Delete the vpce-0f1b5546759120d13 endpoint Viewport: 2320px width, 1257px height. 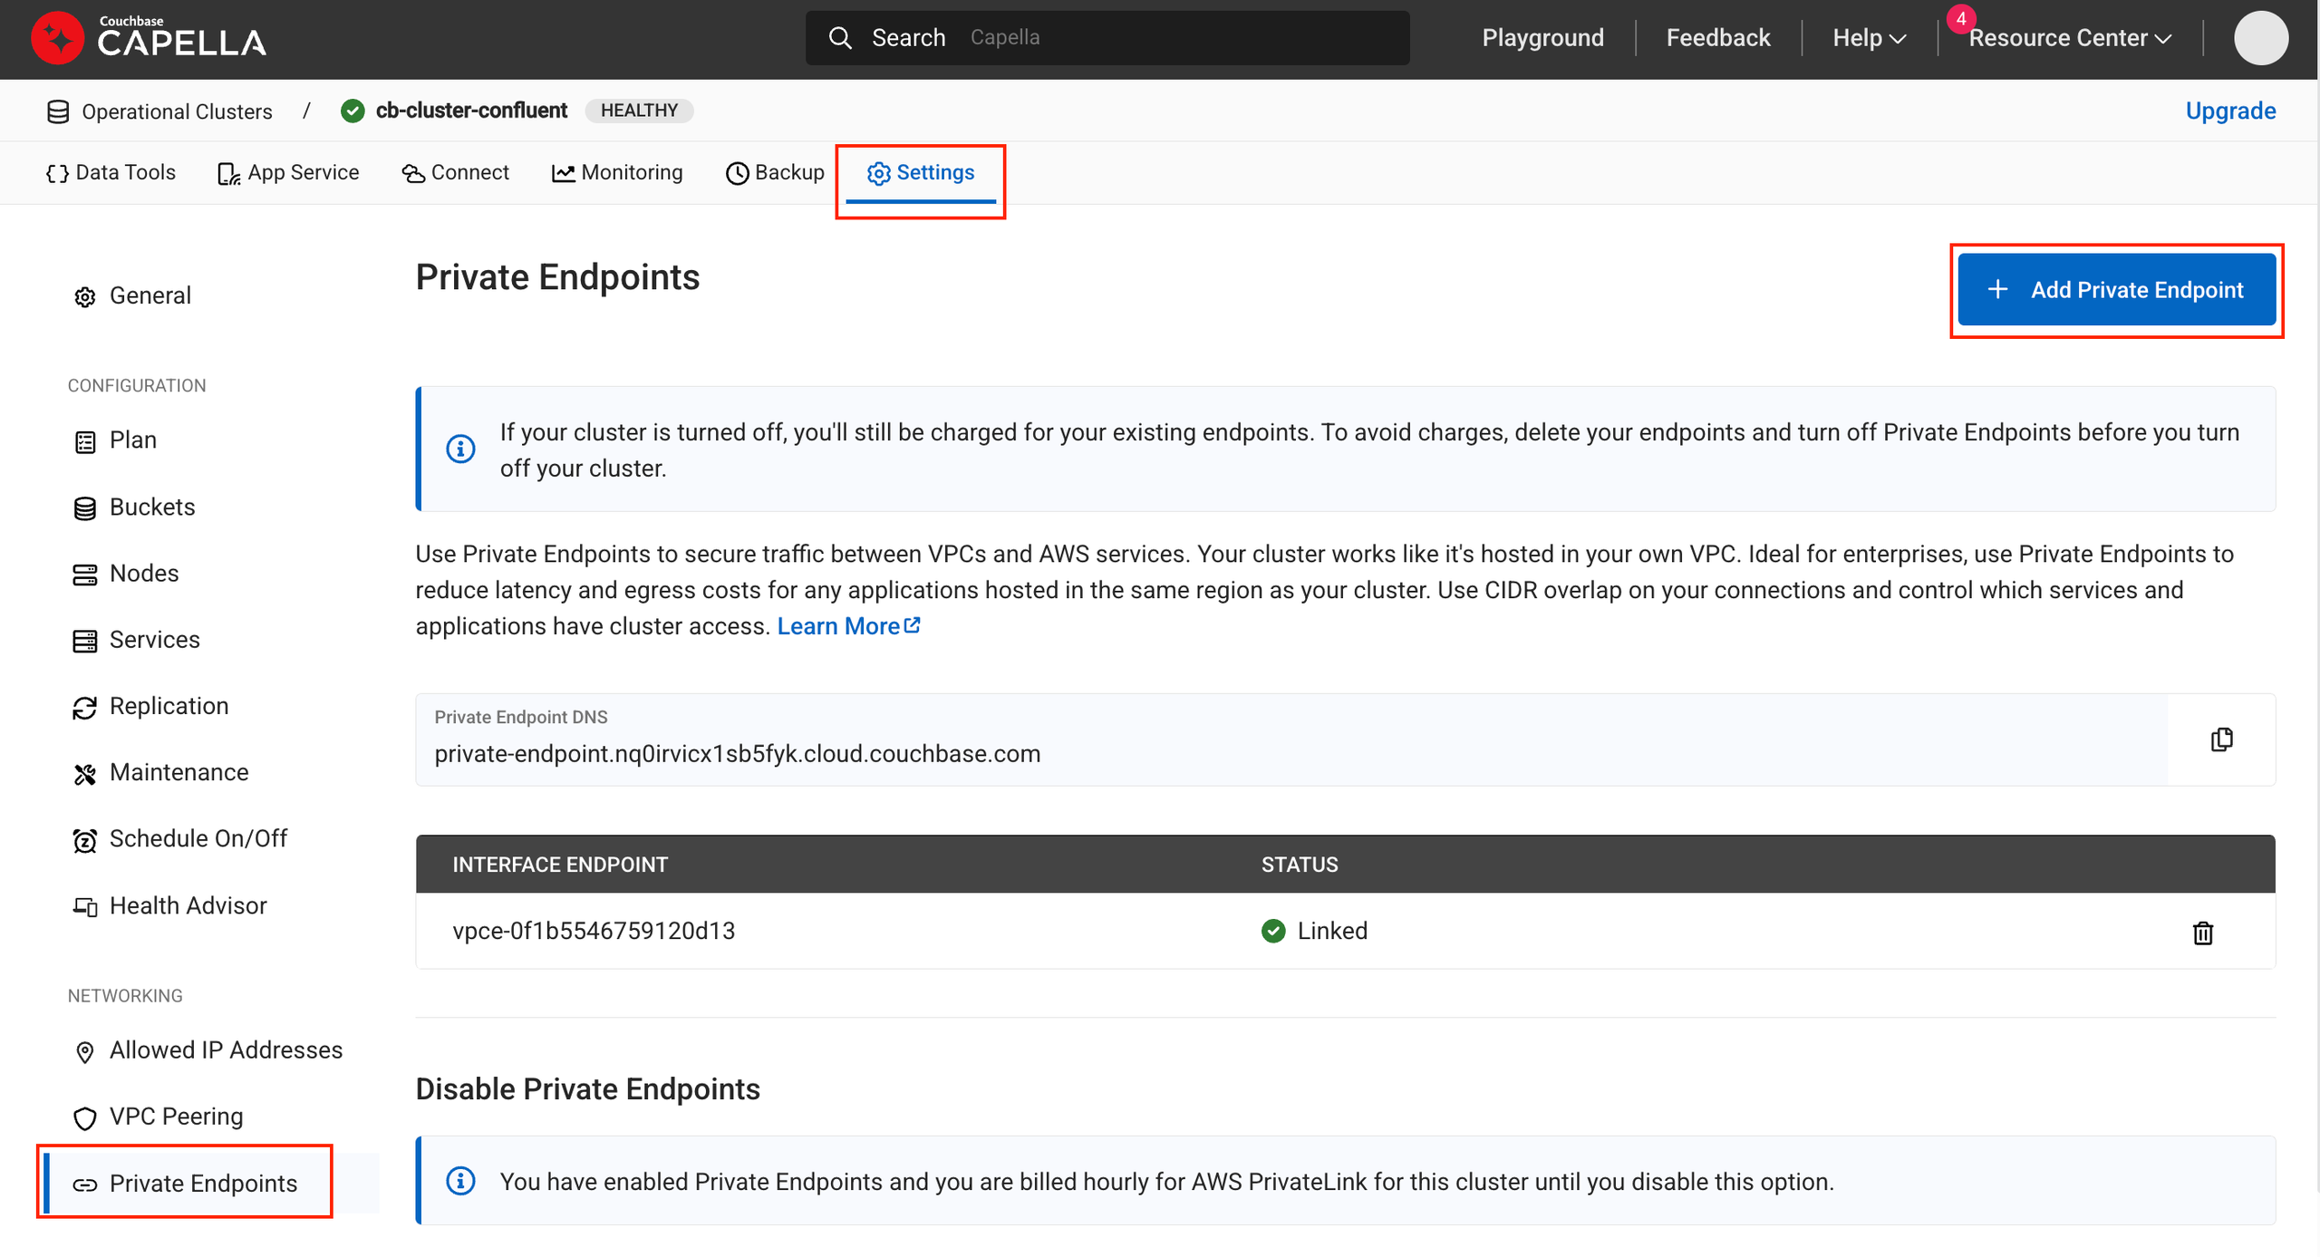point(2202,932)
